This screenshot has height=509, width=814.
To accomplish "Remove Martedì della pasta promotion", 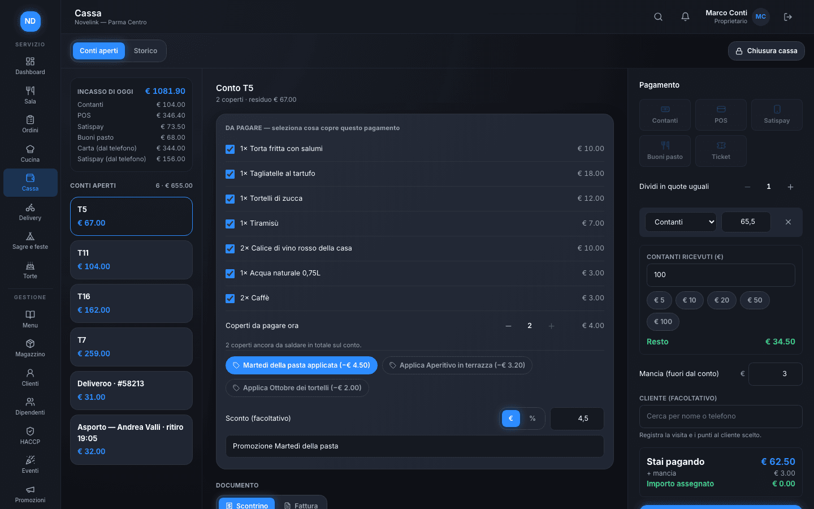I will (301, 365).
